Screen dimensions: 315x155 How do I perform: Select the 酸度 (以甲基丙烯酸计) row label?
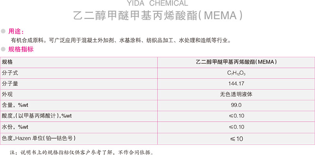click(x=37, y=116)
